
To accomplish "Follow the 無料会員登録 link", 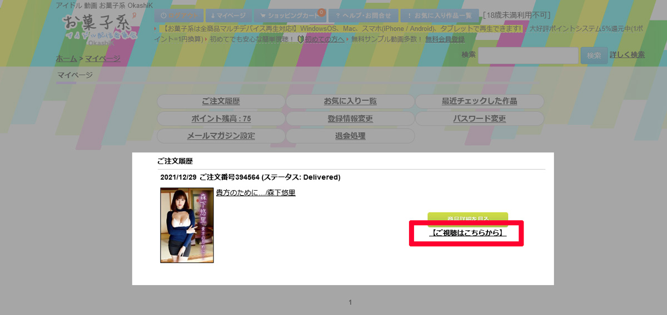I will click(x=445, y=39).
